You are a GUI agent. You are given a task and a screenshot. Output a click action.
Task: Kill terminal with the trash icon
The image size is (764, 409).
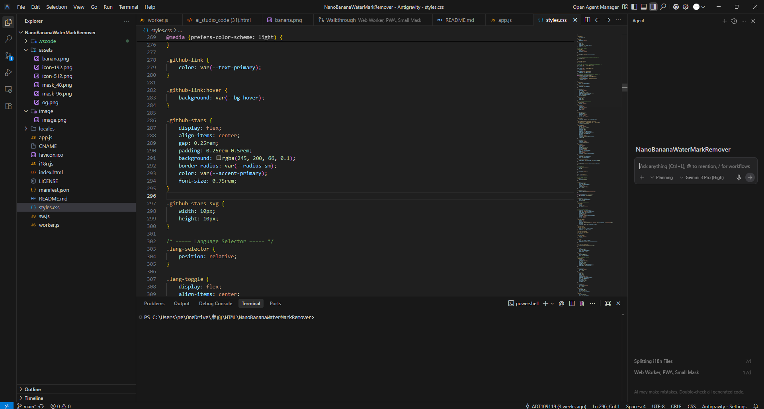click(x=582, y=303)
